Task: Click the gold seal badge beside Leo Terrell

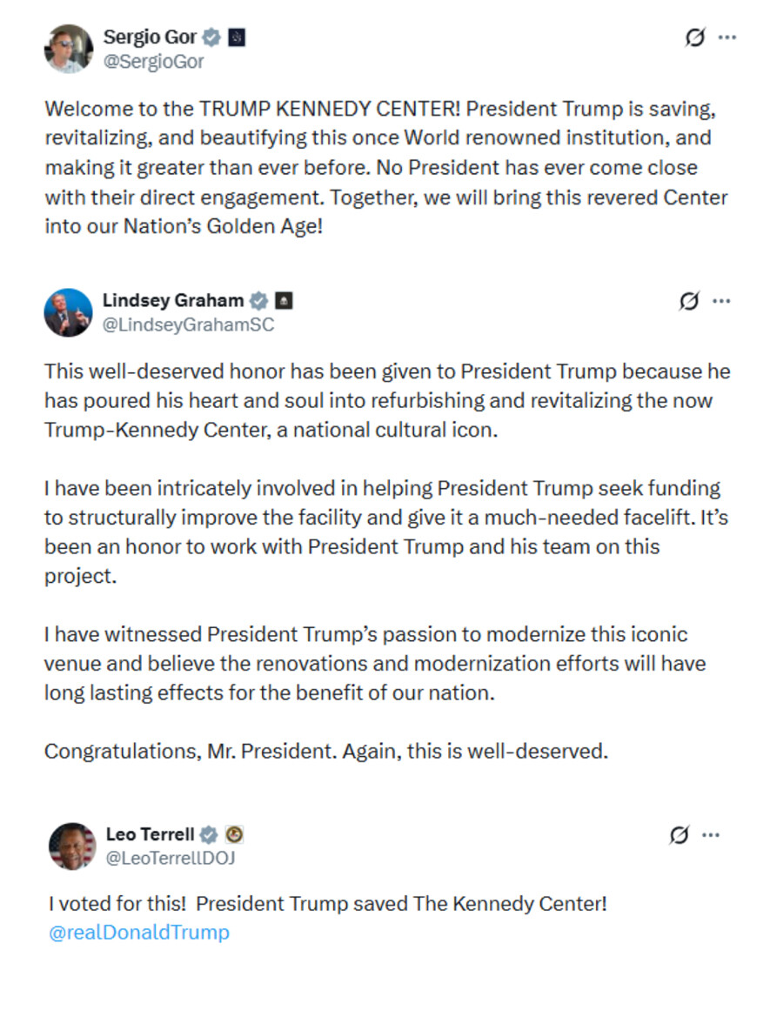Action: point(234,834)
